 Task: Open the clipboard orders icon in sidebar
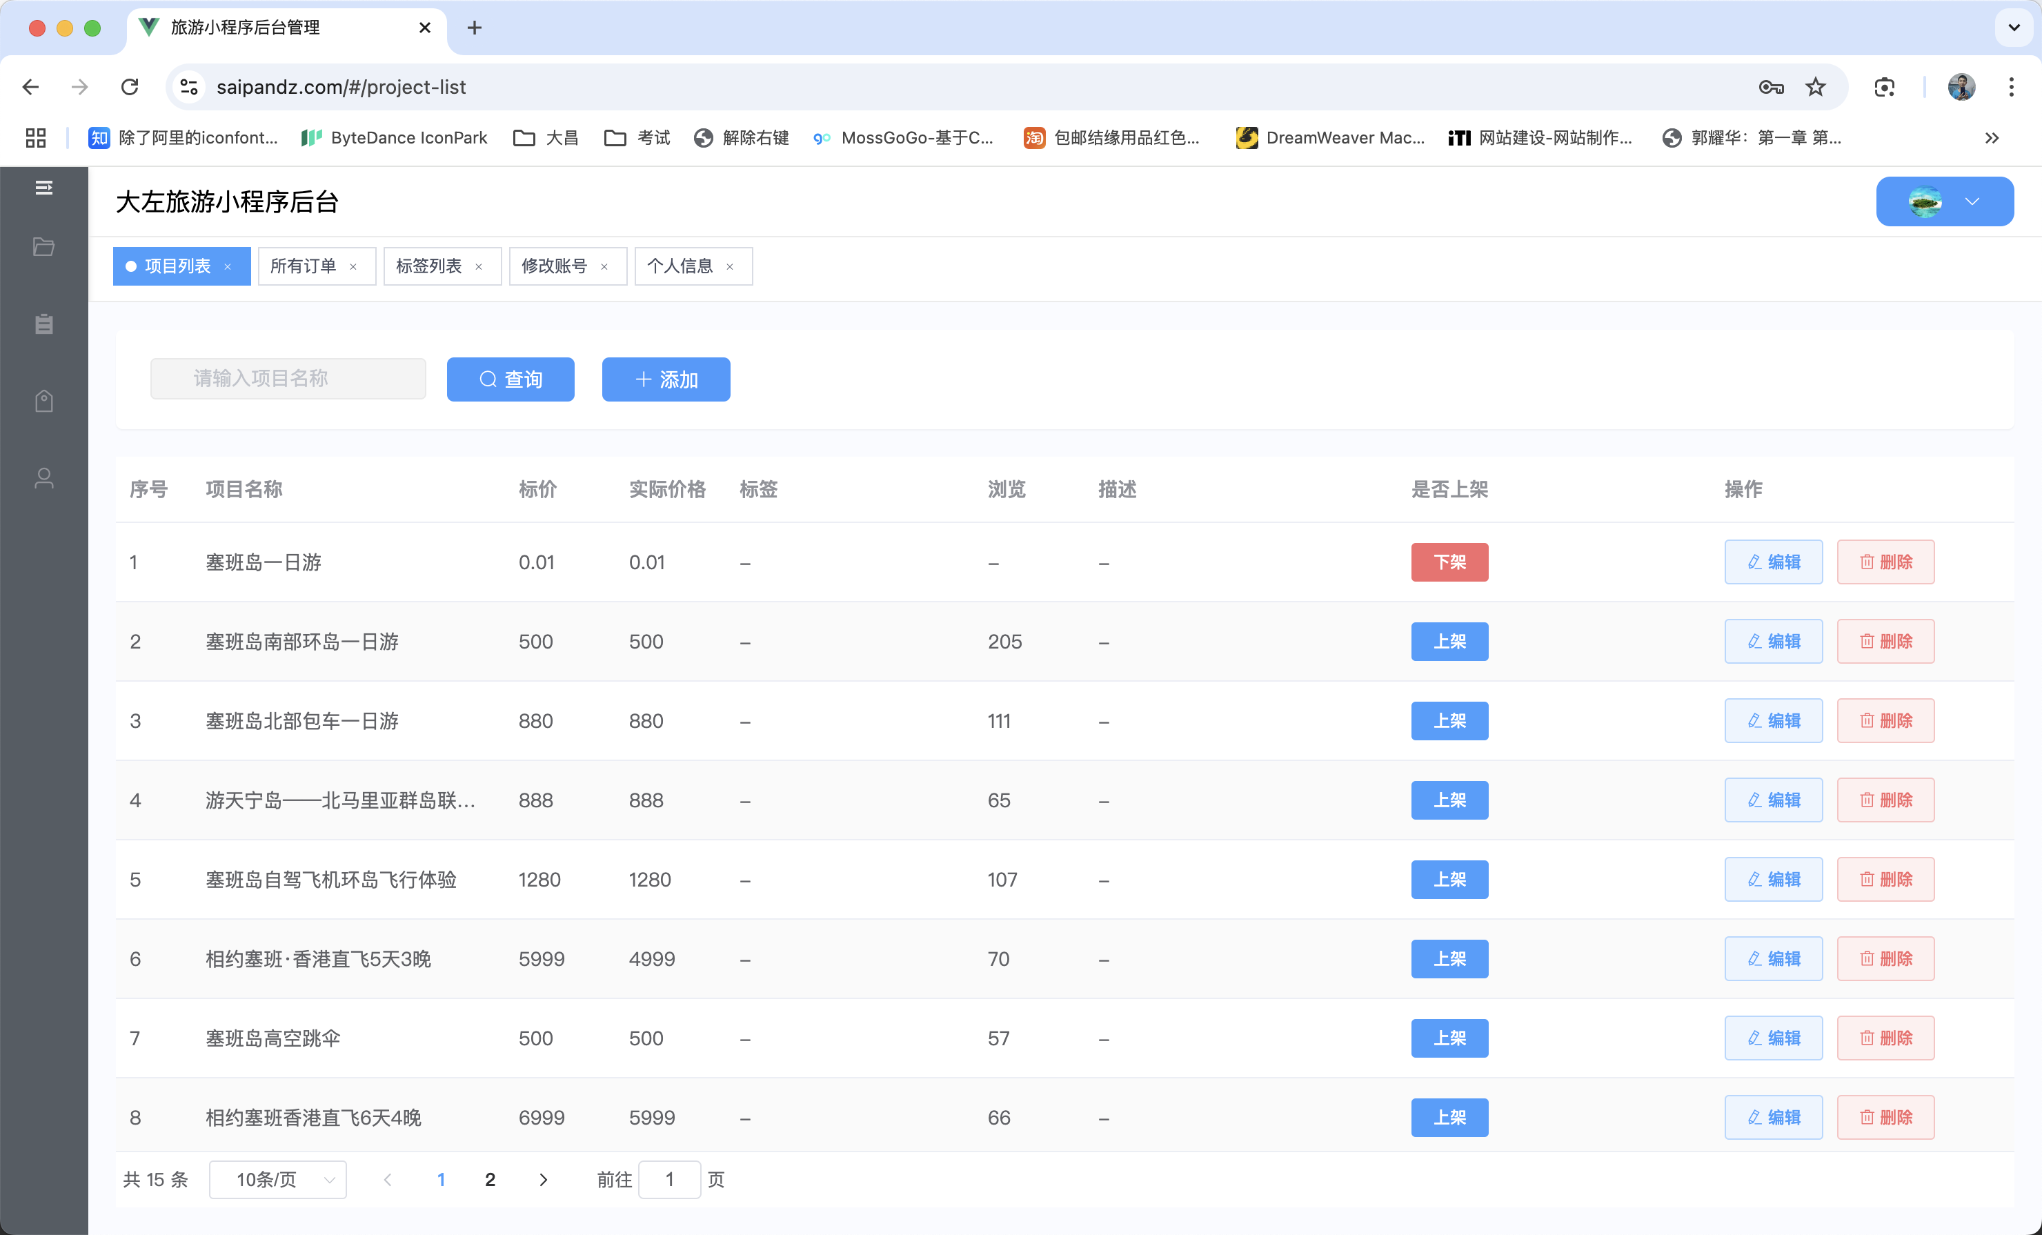click(x=44, y=324)
